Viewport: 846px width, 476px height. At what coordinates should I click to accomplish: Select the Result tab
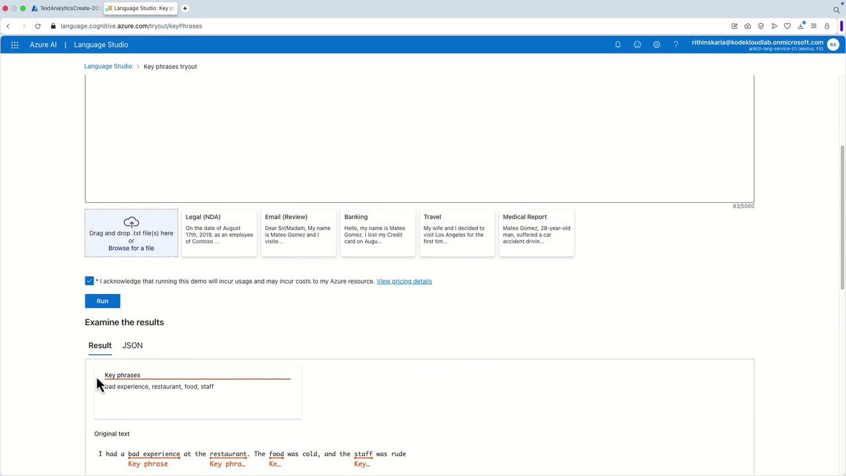(100, 345)
